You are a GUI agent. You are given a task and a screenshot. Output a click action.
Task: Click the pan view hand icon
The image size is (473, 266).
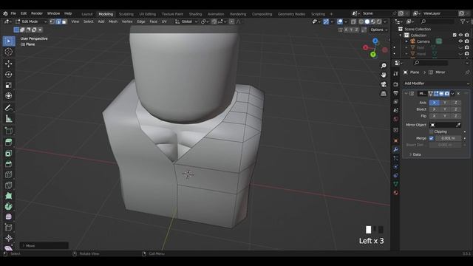(x=384, y=75)
